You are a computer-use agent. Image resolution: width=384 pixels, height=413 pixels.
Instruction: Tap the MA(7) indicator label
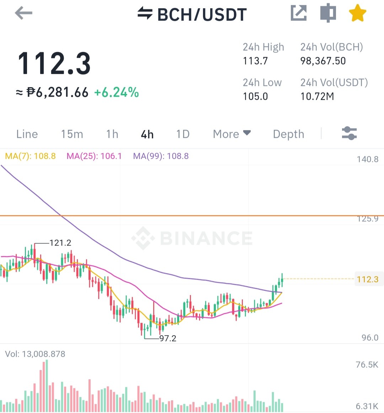tap(30, 156)
